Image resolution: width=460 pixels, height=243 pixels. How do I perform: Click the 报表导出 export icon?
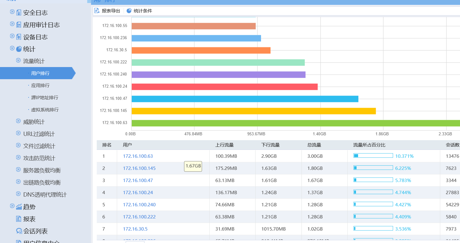(x=97, y=11)
